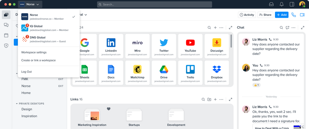Open the desktop name dropdown chevron
The width and height of the screenshot is (309, 129).
click(86, 15)
